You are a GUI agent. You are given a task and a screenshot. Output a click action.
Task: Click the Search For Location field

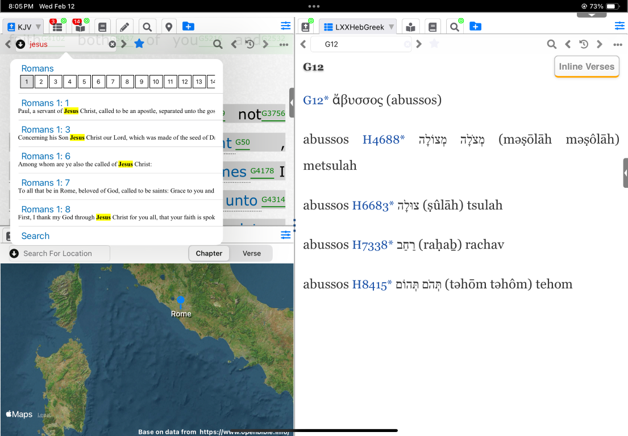click(x=63, y=253)
